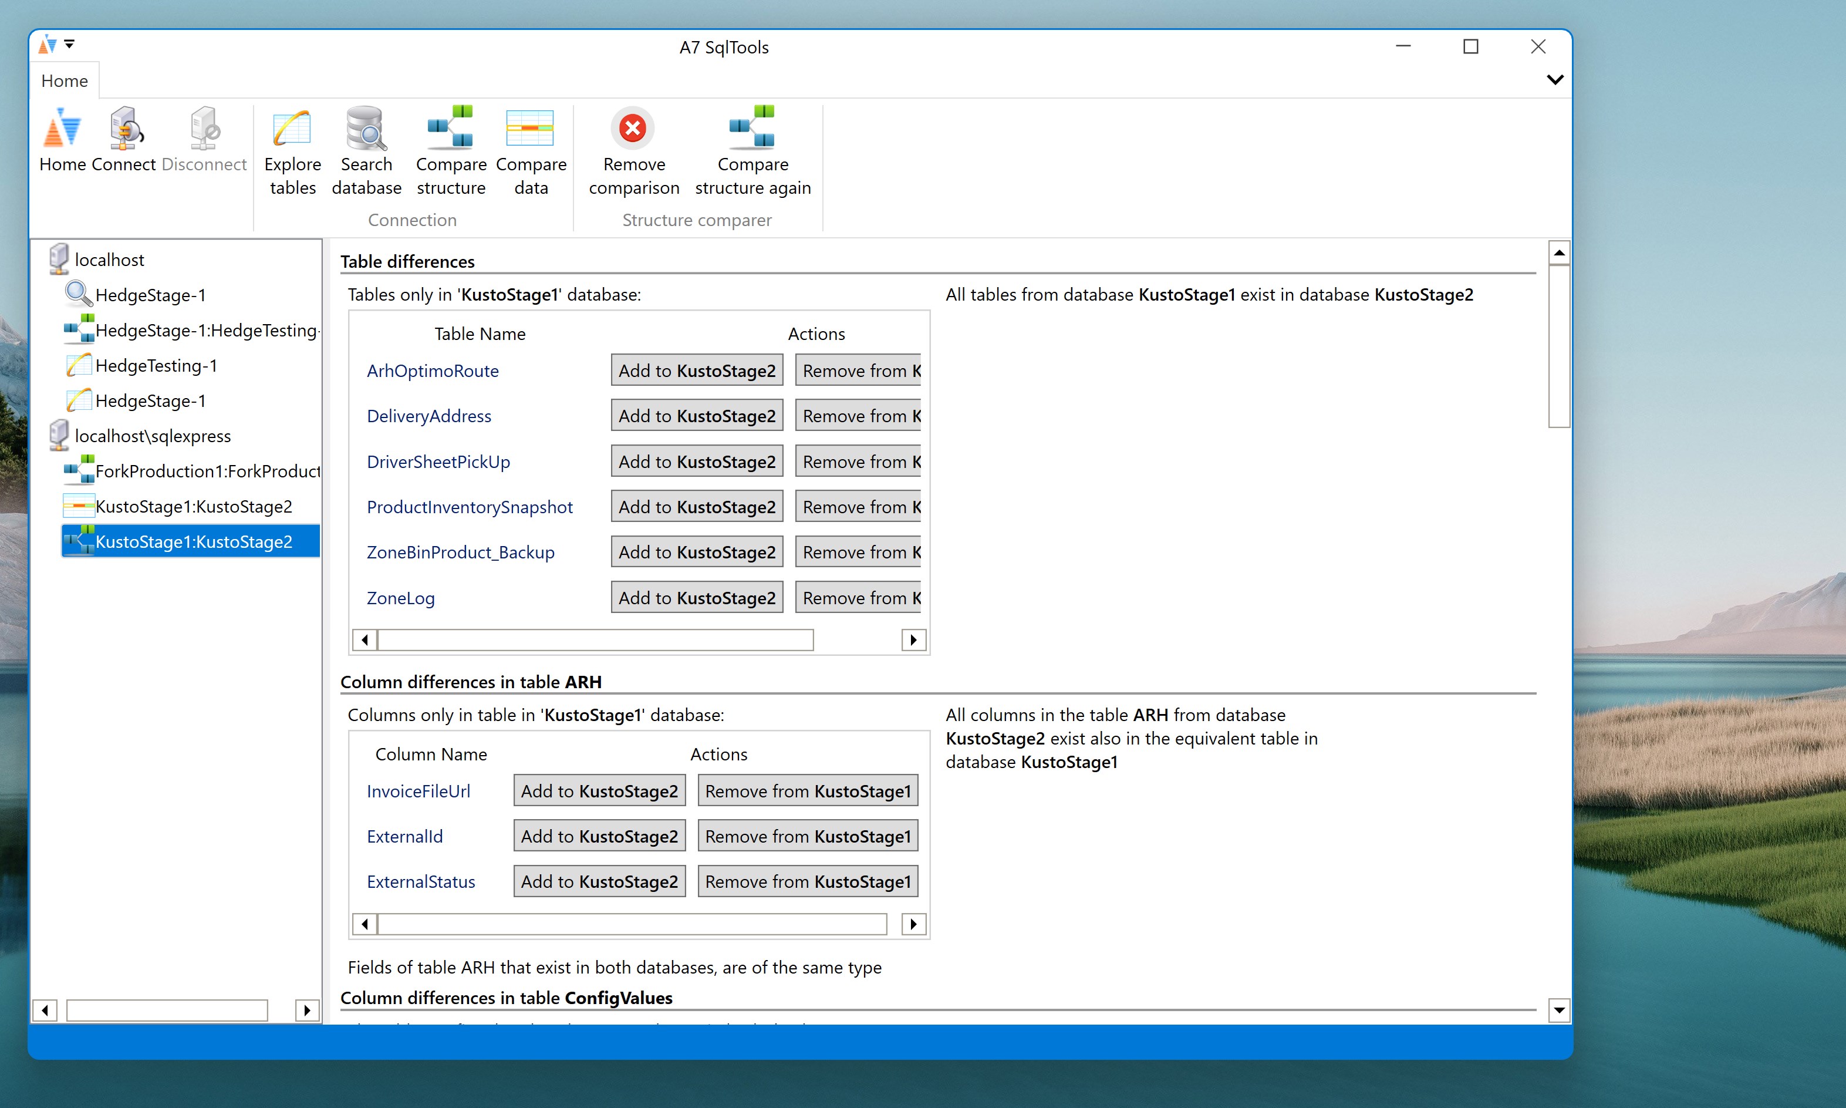Select localhost\sqlexpress server node
The height and width of the screenshot is (1108, 1846).
(152, 436)
